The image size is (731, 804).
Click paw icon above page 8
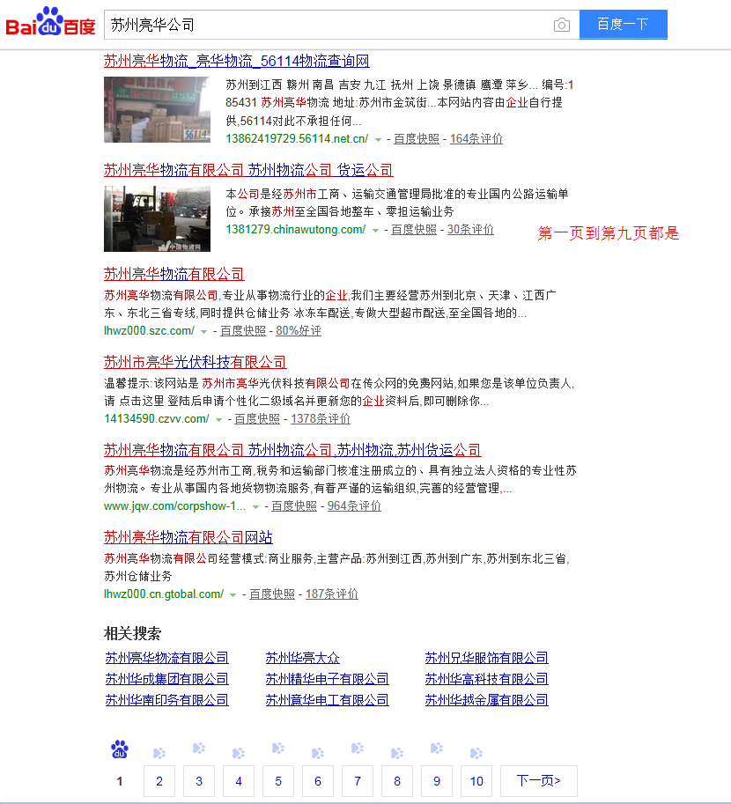pyautogui.click(x=397, y=753)
